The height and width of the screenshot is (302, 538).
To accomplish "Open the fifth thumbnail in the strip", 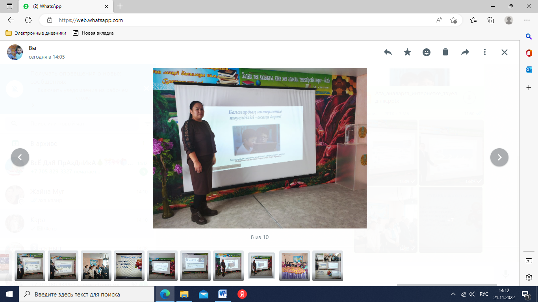I will pyautogui.click(x=162, y=266).
